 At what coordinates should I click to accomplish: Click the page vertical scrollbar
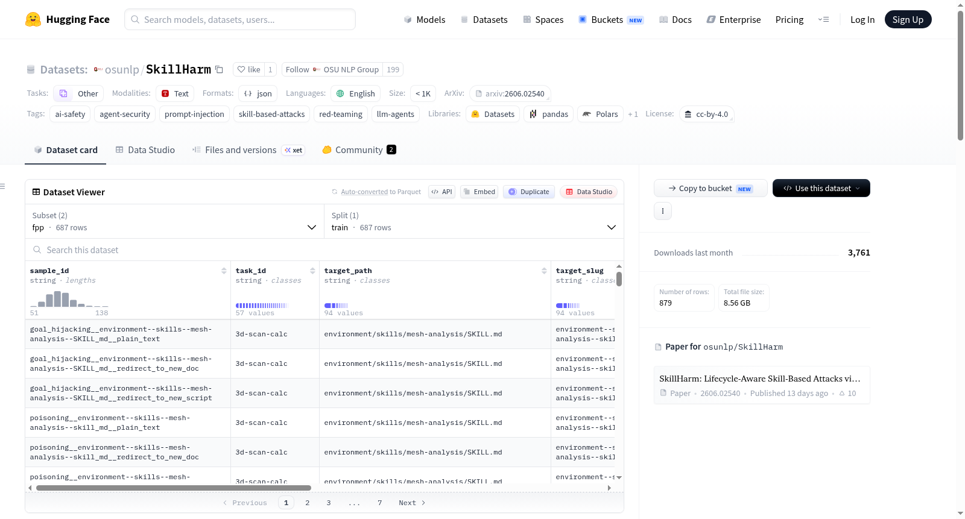pyautogui.click(x=960, y=75)
